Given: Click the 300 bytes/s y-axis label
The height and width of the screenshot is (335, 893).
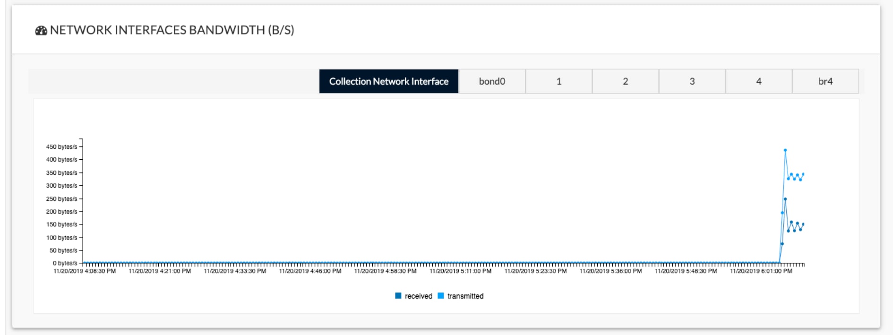Looking at the screenshot, I should [61, 186].
